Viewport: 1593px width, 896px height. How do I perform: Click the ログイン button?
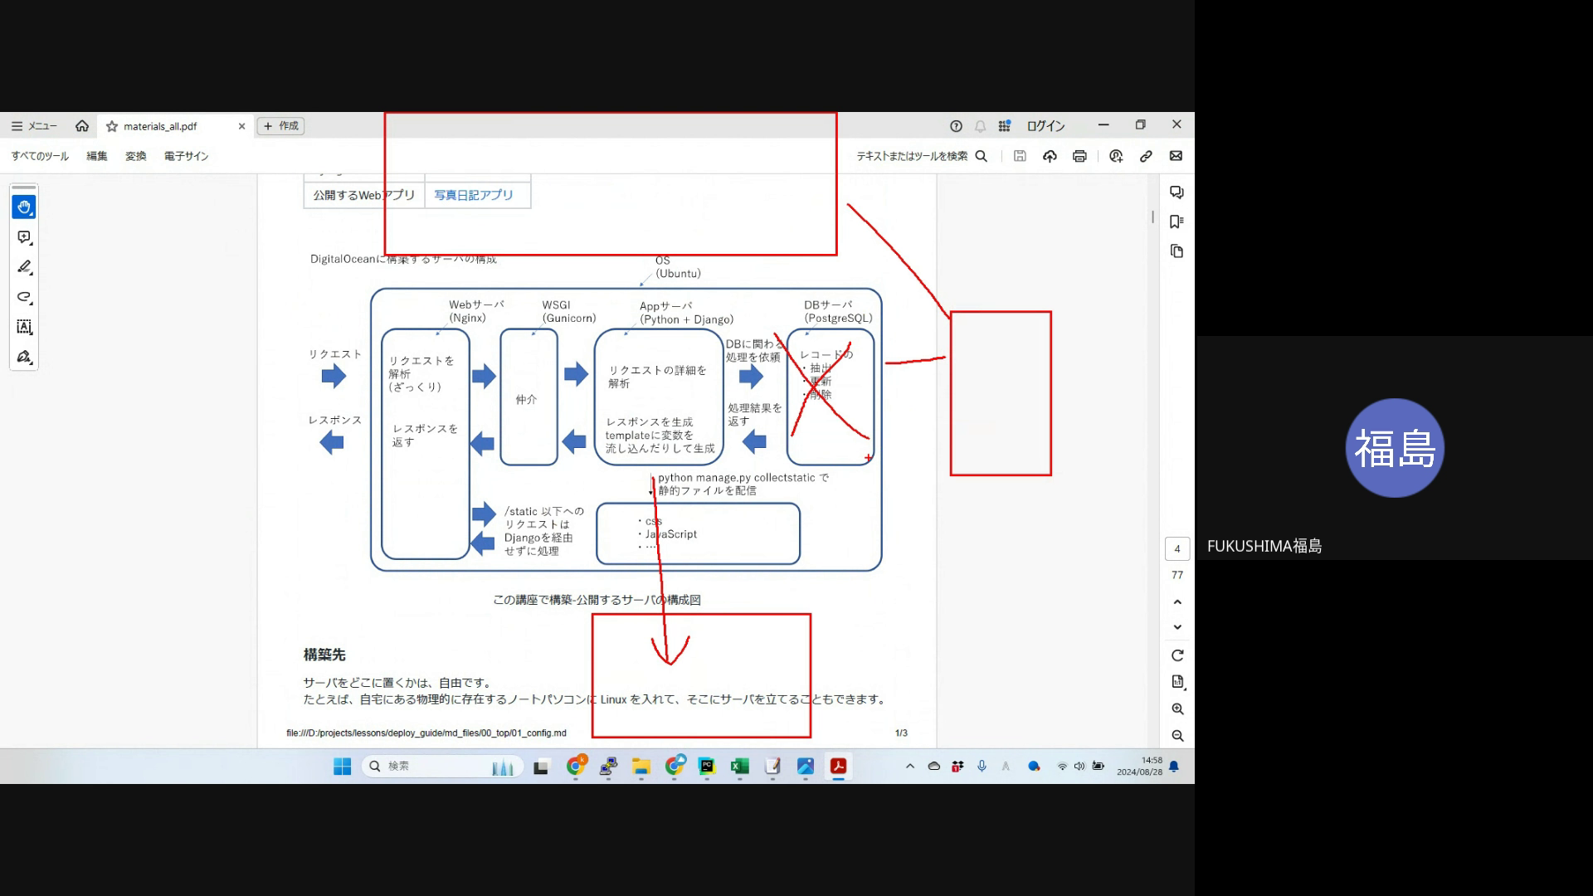[1045, 126]
